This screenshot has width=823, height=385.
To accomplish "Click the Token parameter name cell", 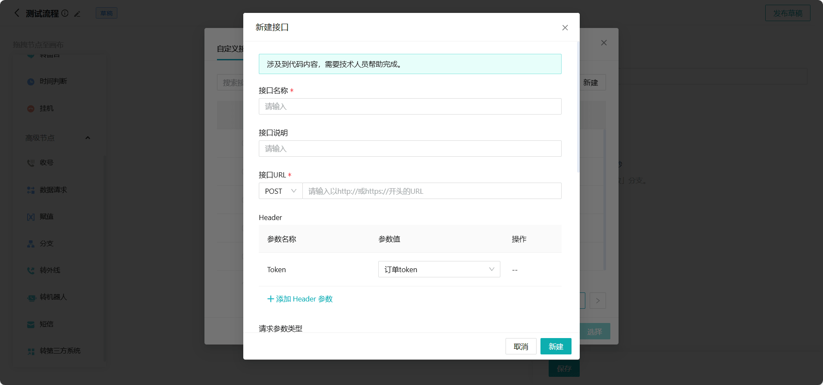I will click(x=276, y=270).
